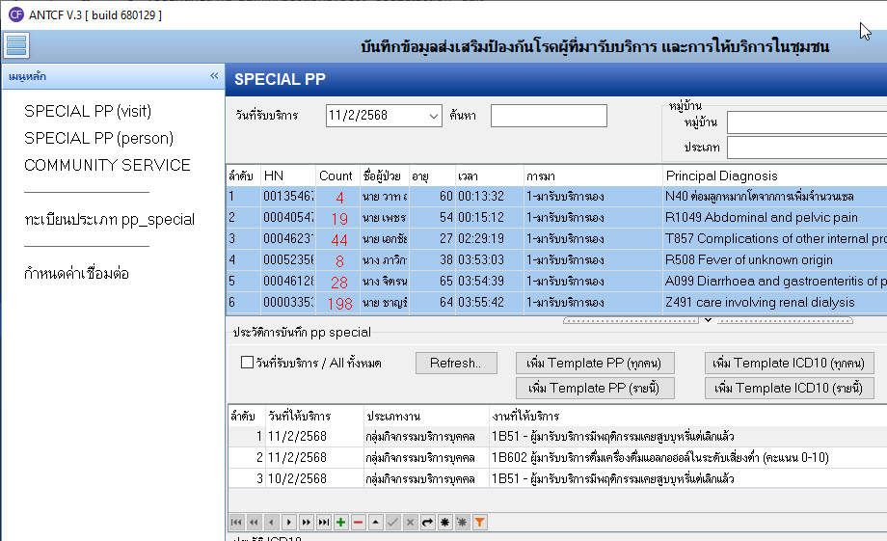Toggle the วันที่รับบริการ / All checkbox
Screen dimensions: 887x541
[x=247, y=364]
